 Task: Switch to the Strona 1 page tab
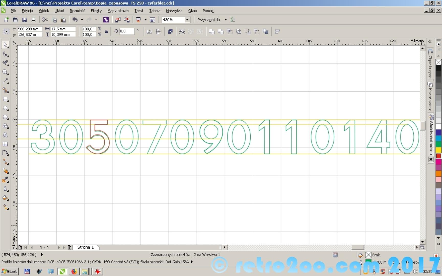pyautogui.click(x=85, y=247)
